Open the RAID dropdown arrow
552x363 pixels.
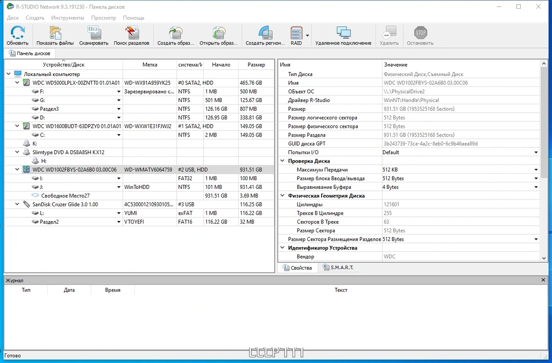[308, 35]
